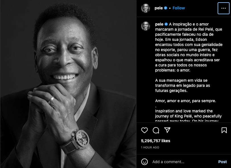
Task: Click pele's profile picture in the header
Action: (146, 8)
